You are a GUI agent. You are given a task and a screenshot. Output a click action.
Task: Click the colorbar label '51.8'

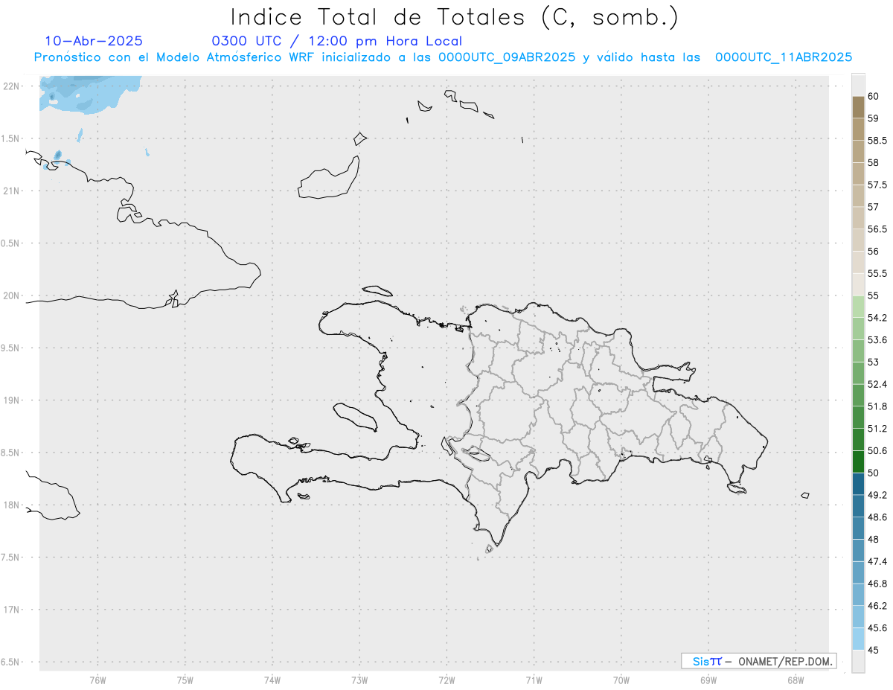(x=877, y=406)
